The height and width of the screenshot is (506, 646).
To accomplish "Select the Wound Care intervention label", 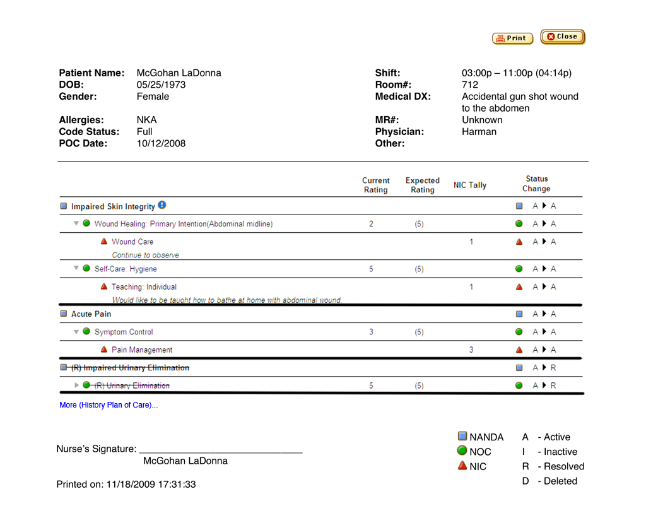I will point(132,242).
